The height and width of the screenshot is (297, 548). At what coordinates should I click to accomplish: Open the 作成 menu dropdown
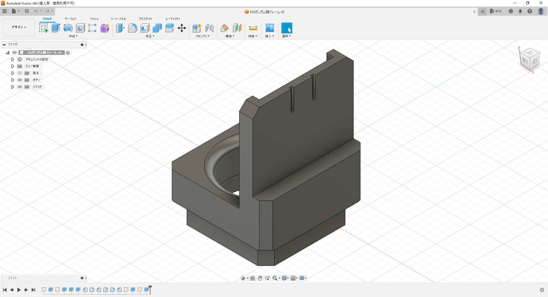(x=73, y=36)
